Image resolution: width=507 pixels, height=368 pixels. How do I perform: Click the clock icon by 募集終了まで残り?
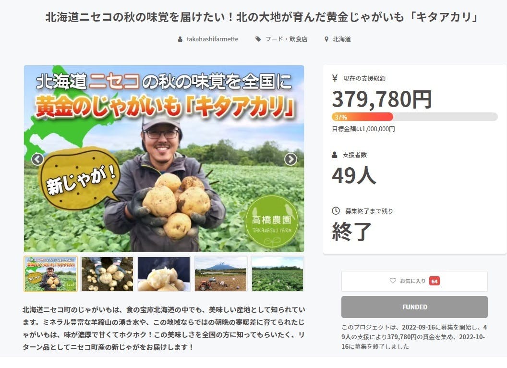click(336, 211)
